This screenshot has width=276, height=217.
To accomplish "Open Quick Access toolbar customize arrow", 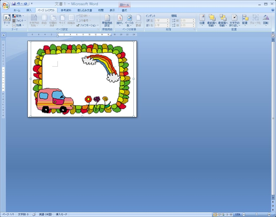I will (x=32, y=4).
